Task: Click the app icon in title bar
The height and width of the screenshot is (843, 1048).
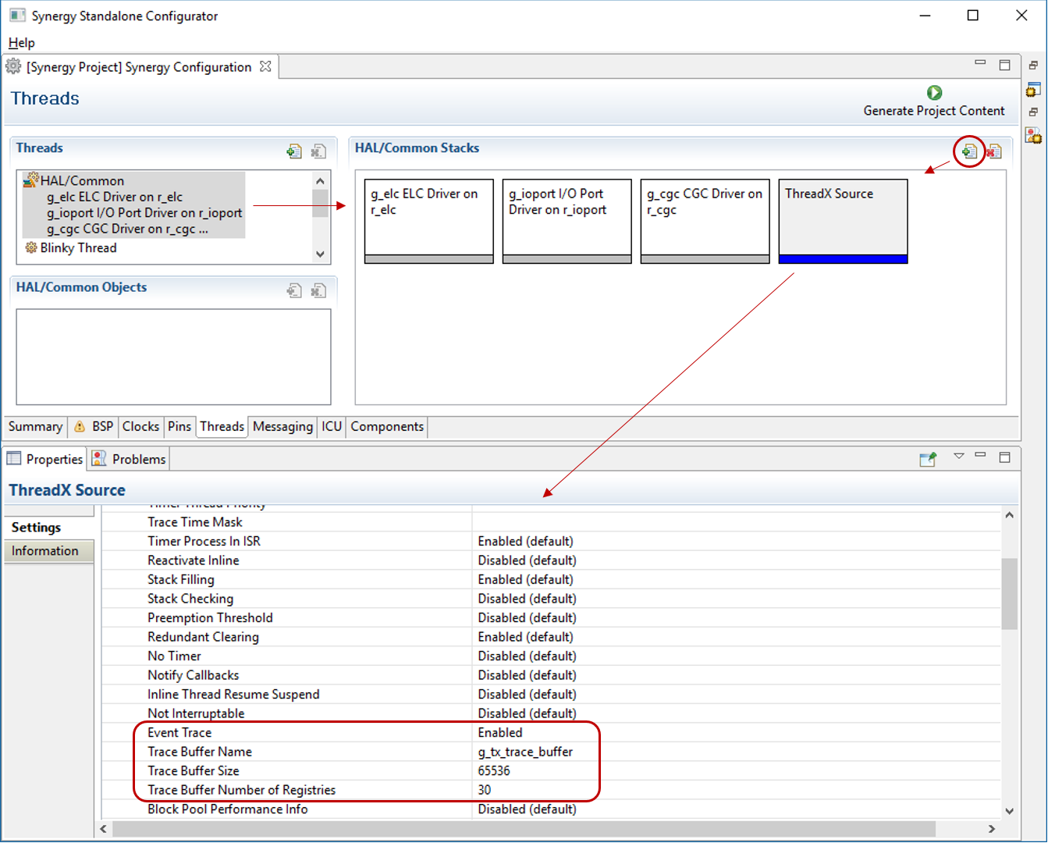Action: coord(17,16)
